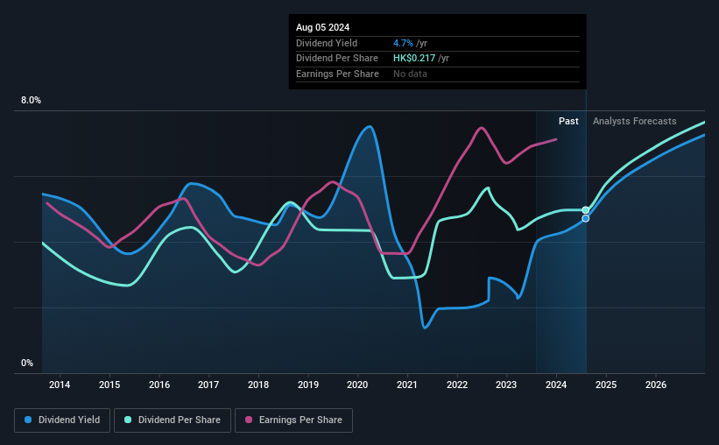
Task: Click the No data earnings value
Action: click(410, 74)
